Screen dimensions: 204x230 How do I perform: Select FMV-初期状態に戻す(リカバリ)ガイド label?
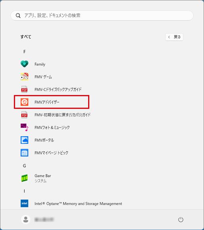tap(62, 115)
